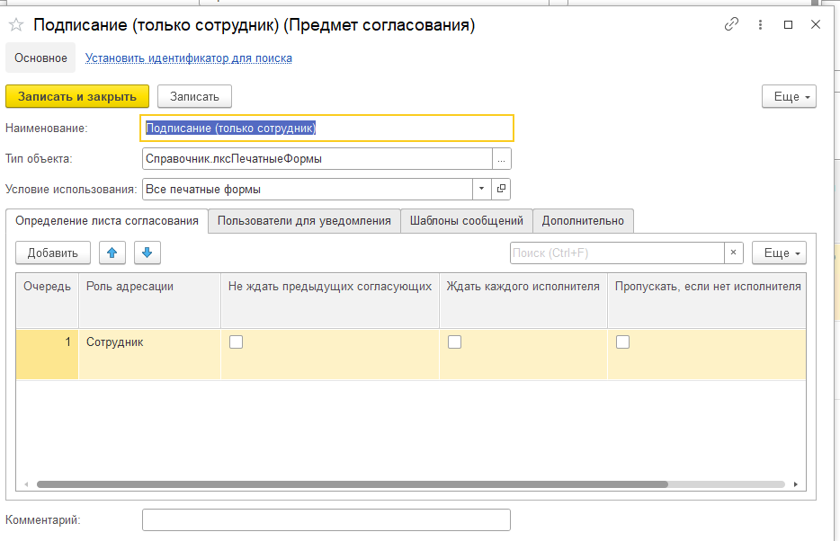The image size is (840, 541).
Task: Follow Установить идентификатор для поиска link
Action: point(189,58)
